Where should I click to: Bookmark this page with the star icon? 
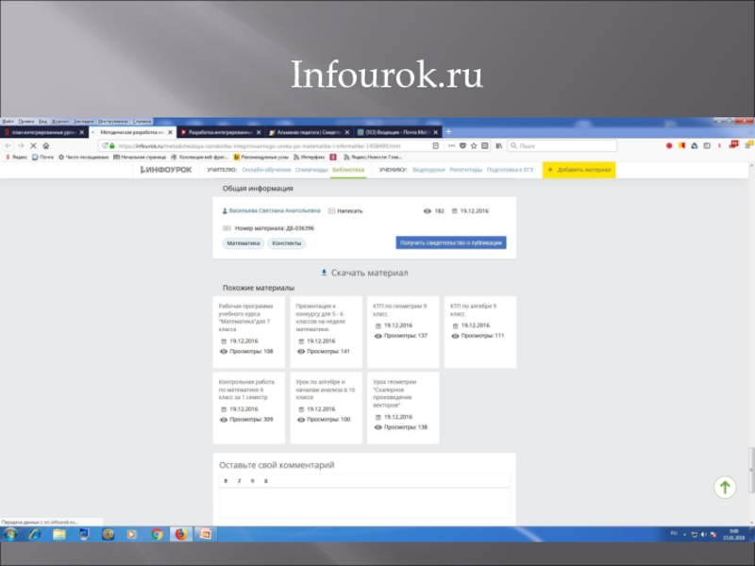tap(474, 145)
